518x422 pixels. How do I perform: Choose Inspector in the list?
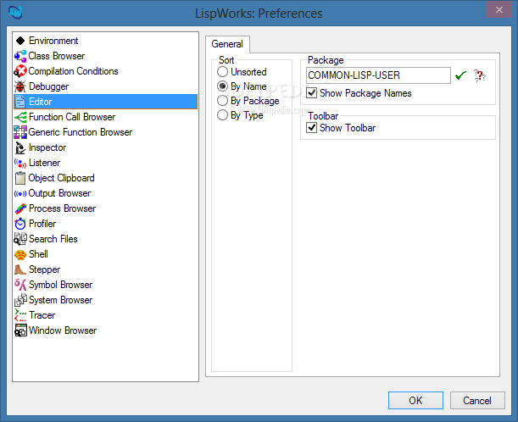click(x=105, y=147)
